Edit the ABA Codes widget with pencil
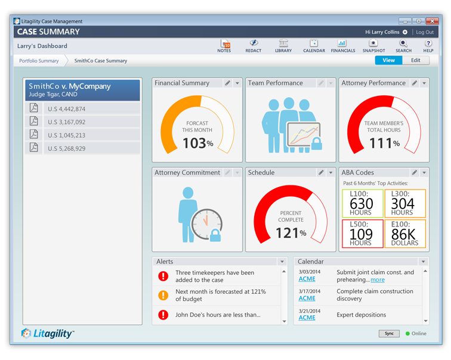The image size is (451, 360). tap(415, 173)
